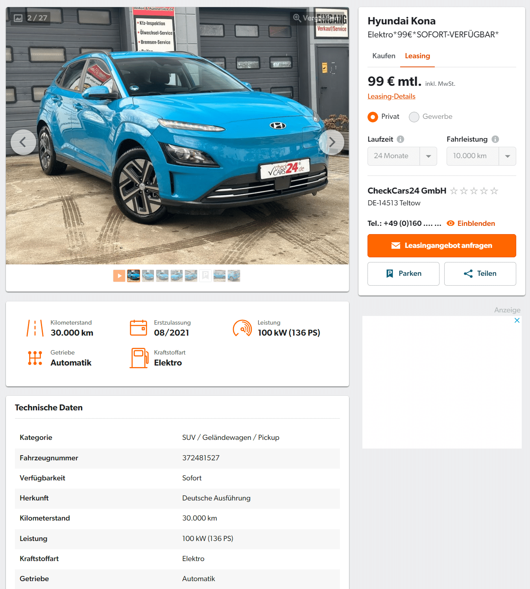Image resolution: width=530 pixels, height=589 pixels.
Task: Click the Leasingangebot anfragen button
Action: 442,246
